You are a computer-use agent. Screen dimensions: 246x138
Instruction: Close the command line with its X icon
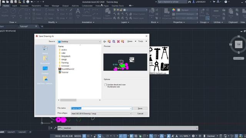51,128
